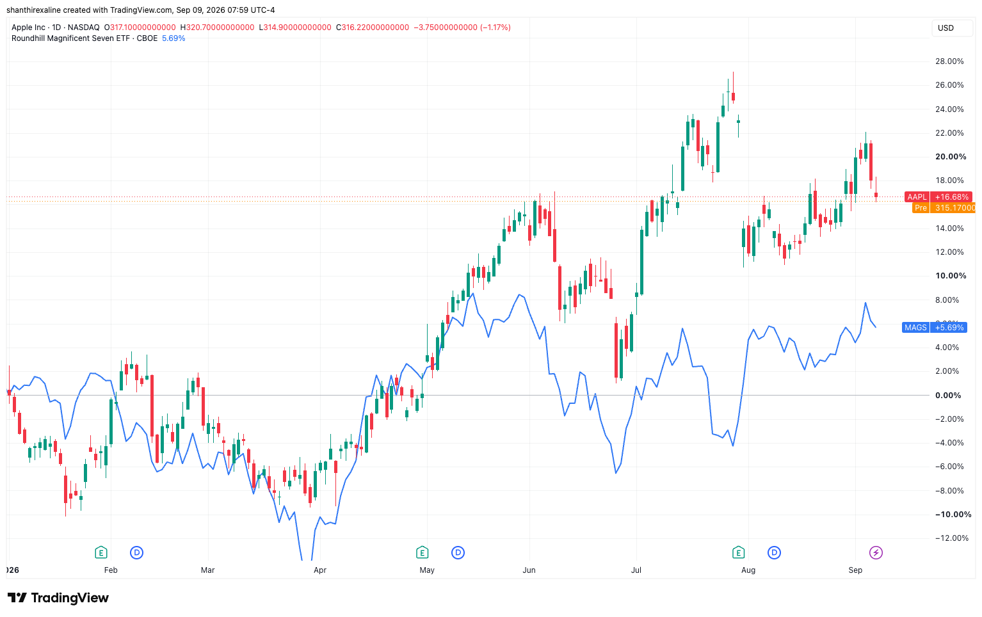Click the close price C316.22 value
This screenshot has width=982, height=617.
tap(373, 28)
